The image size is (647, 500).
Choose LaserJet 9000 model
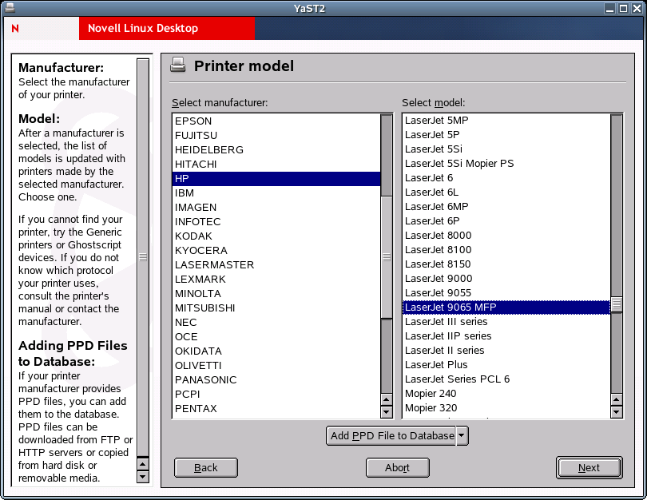506,279
